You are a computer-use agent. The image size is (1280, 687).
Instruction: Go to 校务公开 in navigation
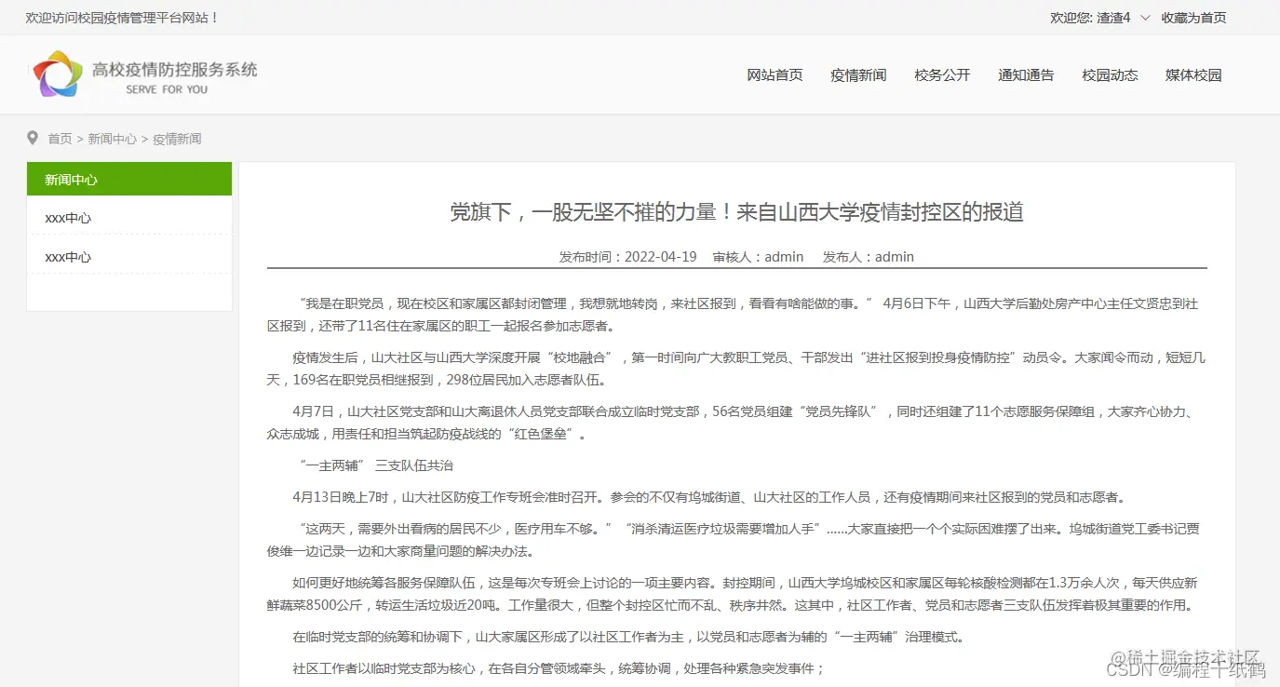942,75
